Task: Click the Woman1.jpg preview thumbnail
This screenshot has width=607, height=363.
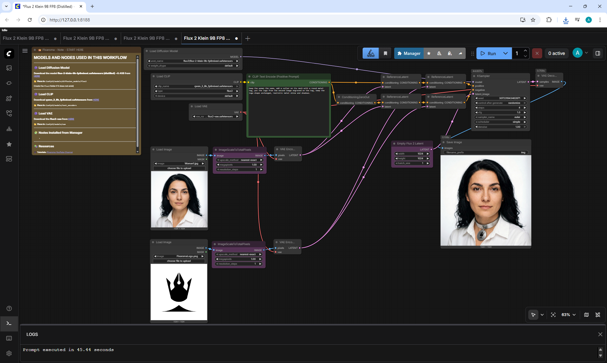Action: [179, 199]
